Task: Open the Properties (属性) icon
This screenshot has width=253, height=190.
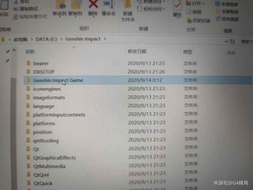Action: pyautogui.click(x=177, y=6)
